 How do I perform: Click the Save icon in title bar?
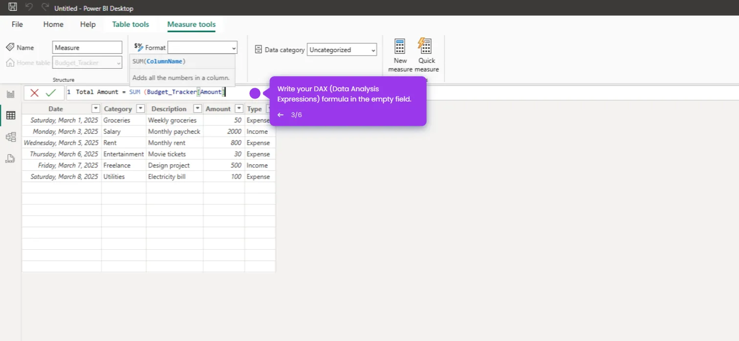(x=13, y=7)
